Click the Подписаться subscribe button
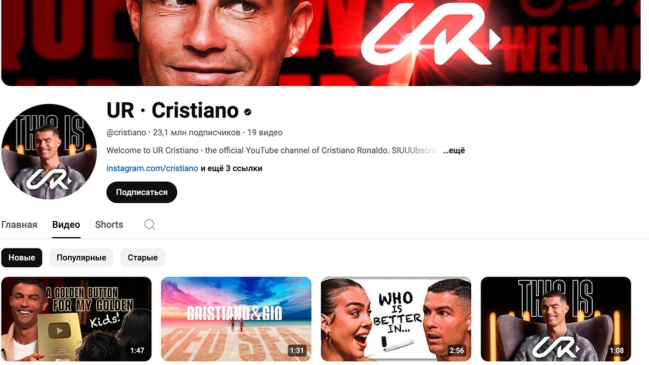 pyautogui.click(x=142, y=192)
